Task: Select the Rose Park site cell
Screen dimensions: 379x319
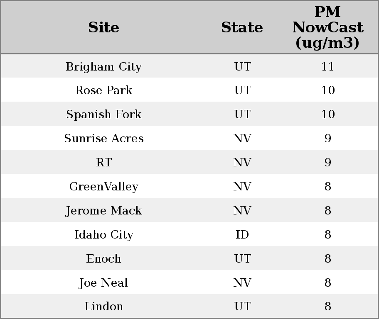Action: (104, 90)
